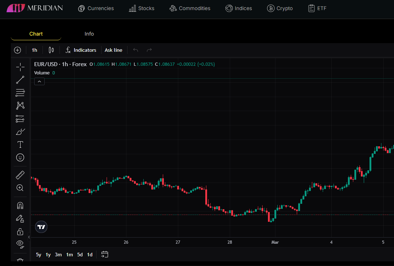Select the trend line drawing tool
The image size is (394, 266).
[x=20, y=80]
